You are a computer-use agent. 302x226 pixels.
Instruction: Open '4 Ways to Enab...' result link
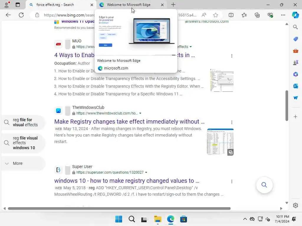[74, 55]
